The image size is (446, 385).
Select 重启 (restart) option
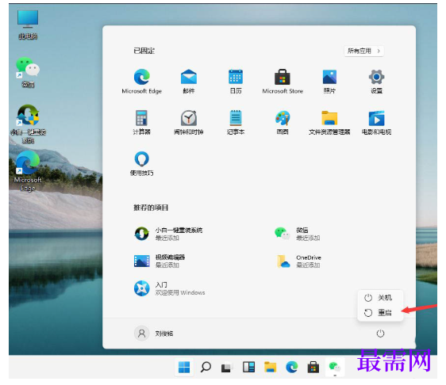click(380, 313)
